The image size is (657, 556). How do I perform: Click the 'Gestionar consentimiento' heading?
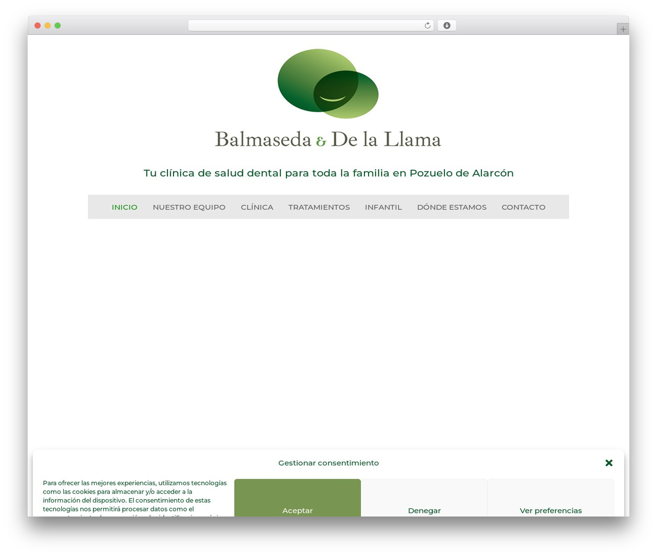pyautogui.click(x=328, y=463)
